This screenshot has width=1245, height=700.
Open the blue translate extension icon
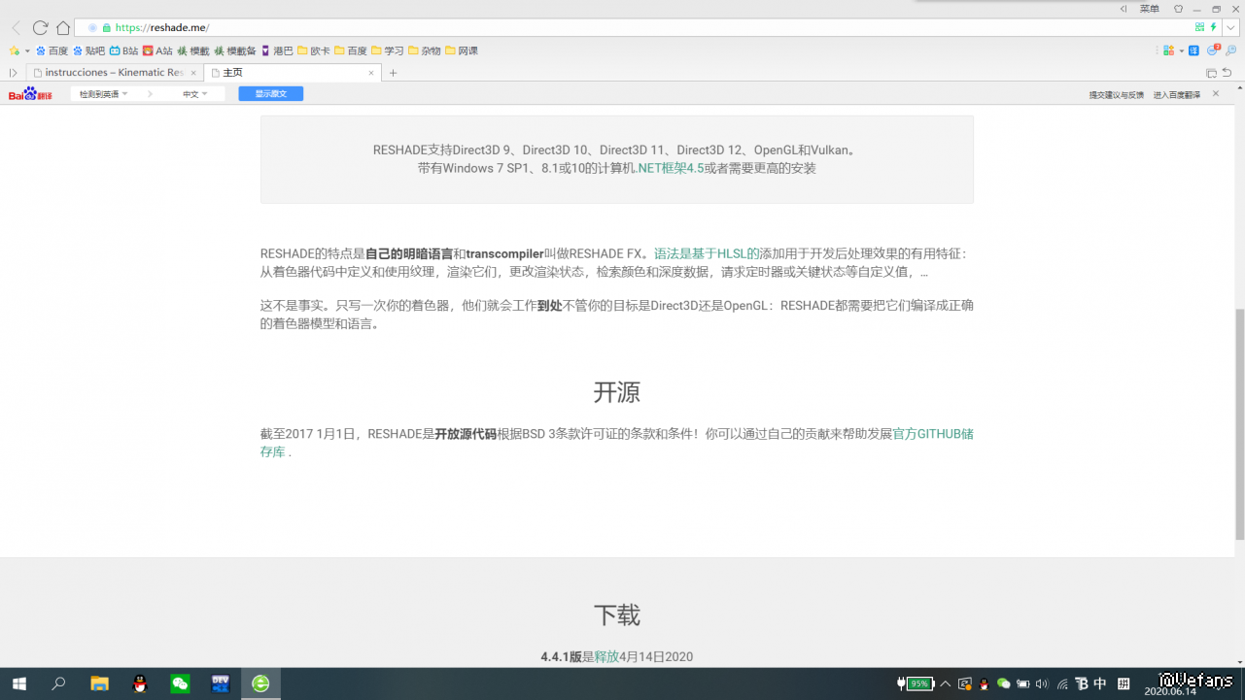[x=1195, y=50]
